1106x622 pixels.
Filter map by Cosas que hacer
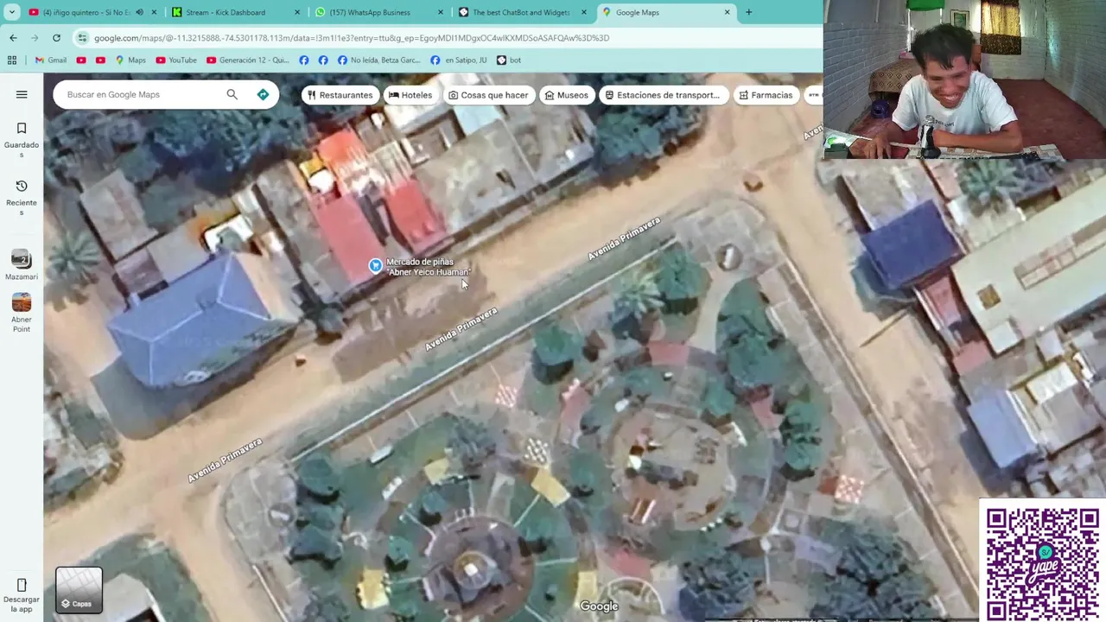point(488,95)
